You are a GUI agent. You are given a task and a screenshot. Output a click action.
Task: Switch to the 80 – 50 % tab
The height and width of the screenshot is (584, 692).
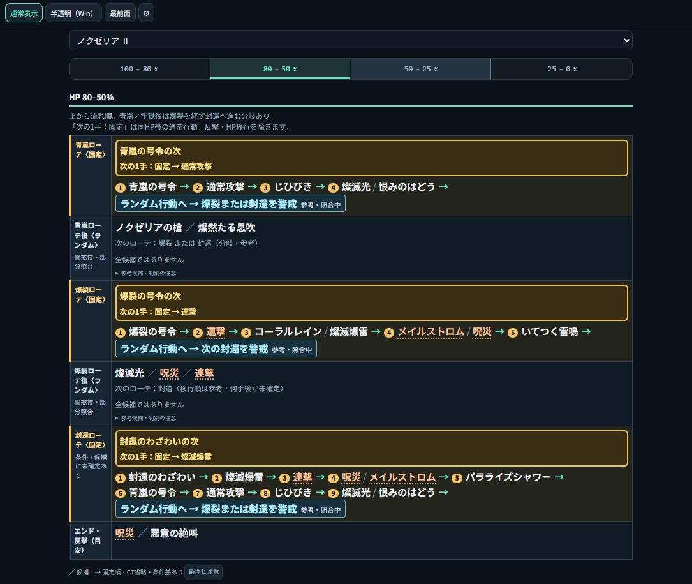(280, 69)
